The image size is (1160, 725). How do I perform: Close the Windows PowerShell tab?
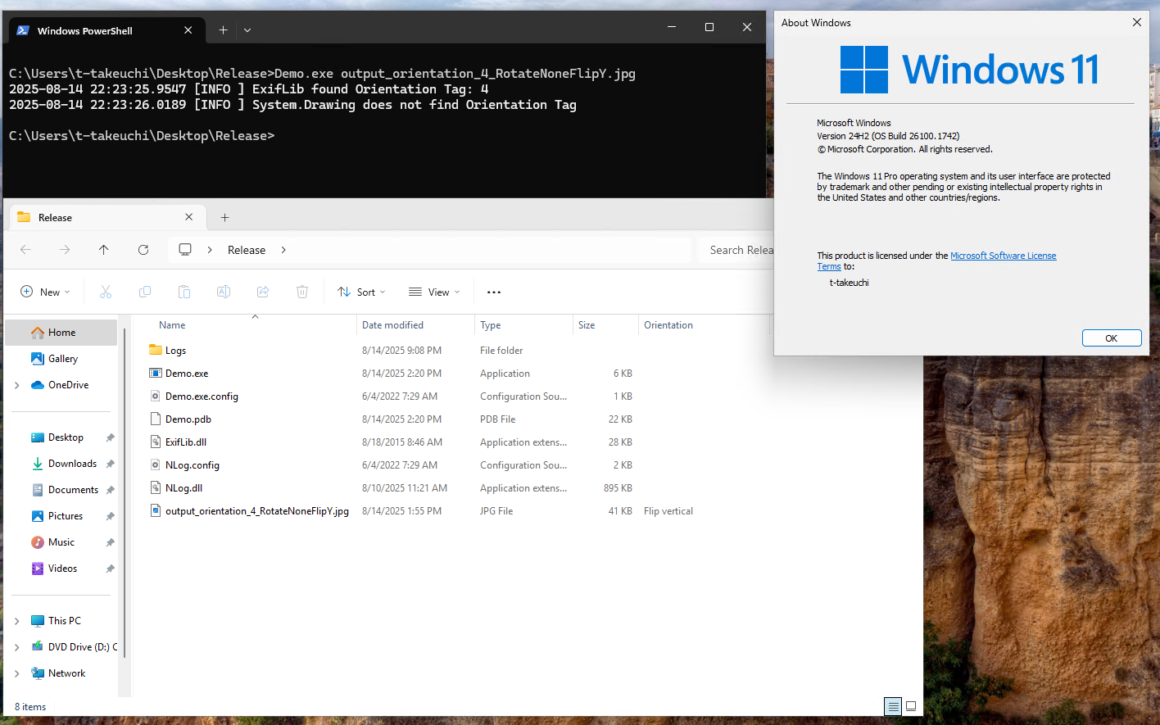[188, 30]
